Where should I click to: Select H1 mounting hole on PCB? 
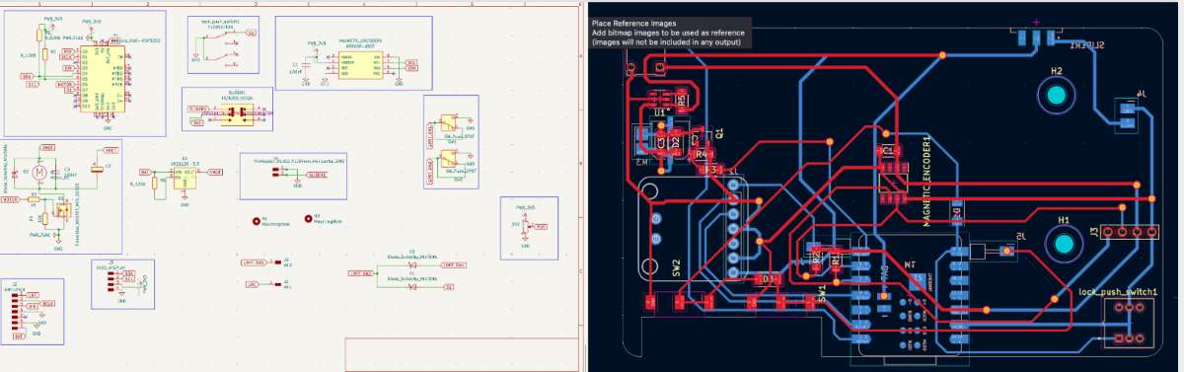point(1064,245)
